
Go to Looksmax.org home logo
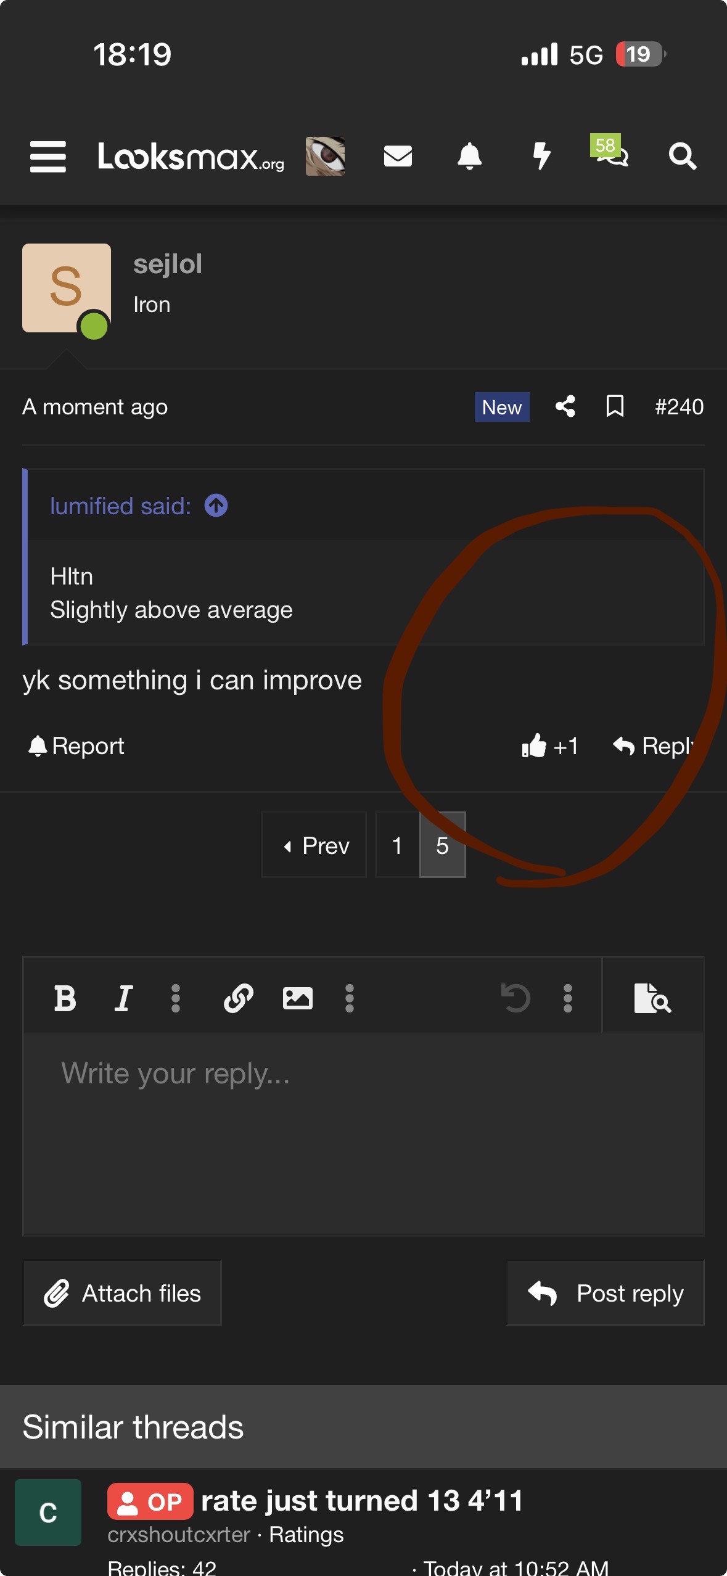point(191,157)
